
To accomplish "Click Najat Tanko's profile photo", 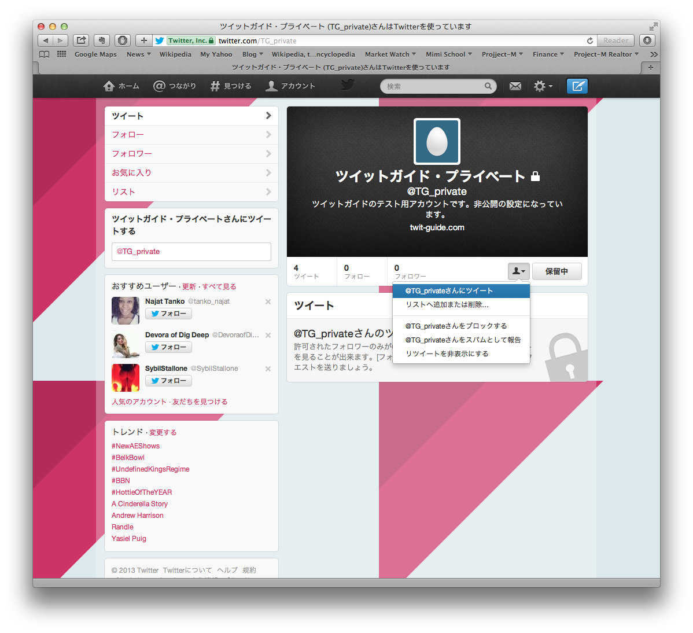I will [126, 311].
